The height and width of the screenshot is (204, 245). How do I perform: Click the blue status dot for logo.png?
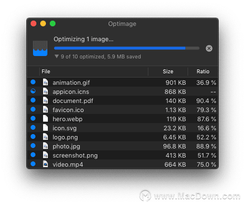coord(33,136)
